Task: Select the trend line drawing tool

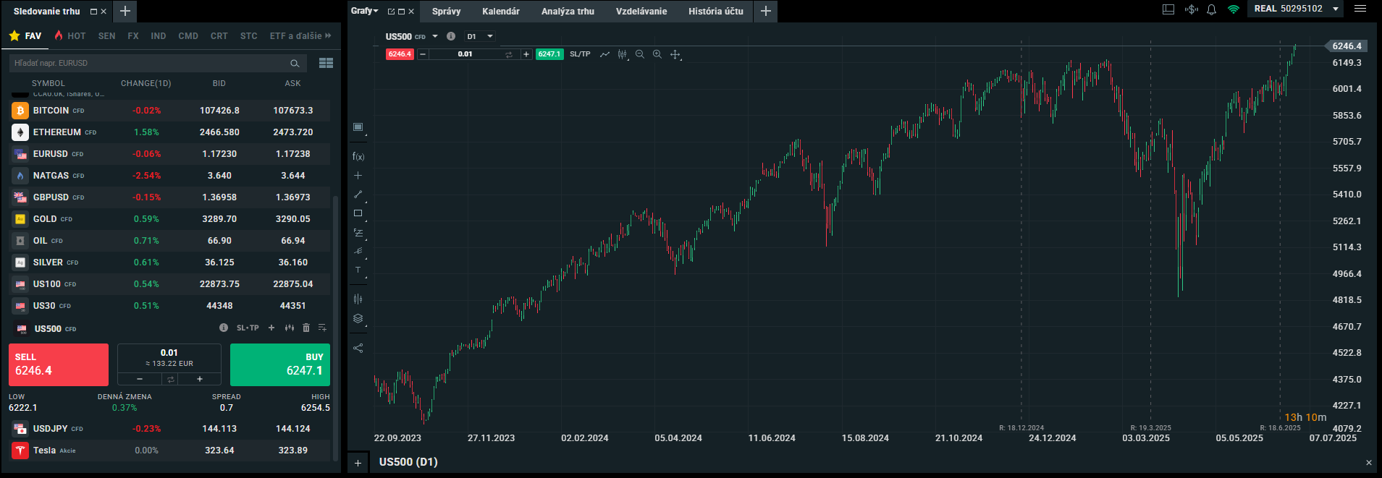Action: 358,195
